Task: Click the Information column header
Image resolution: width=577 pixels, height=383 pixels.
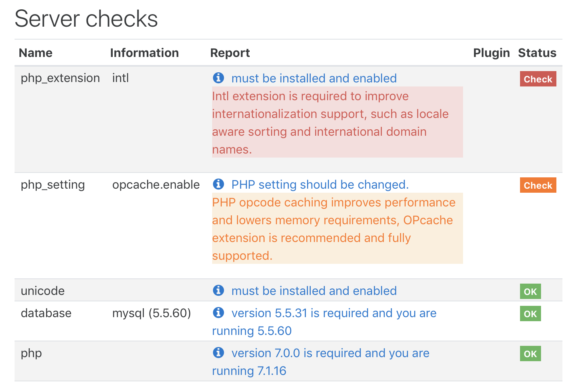Action: pyautogui.click(x=144, y=53)
